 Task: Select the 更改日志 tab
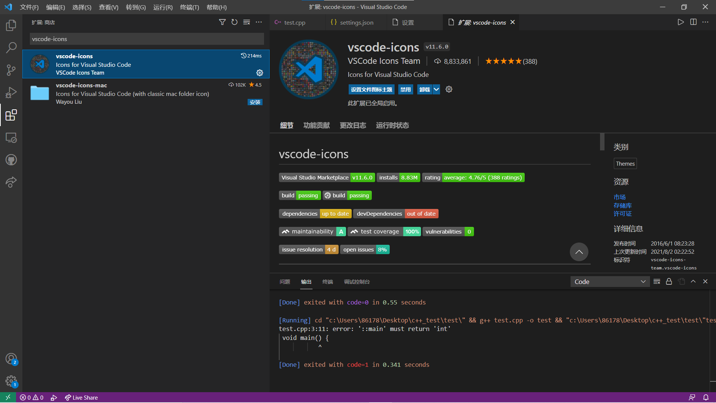pos(353,125)
